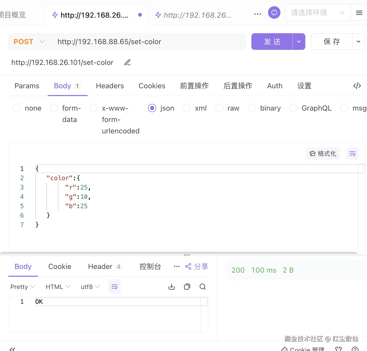
Task: Click the 分享 share link
Action: pos(201,266)
